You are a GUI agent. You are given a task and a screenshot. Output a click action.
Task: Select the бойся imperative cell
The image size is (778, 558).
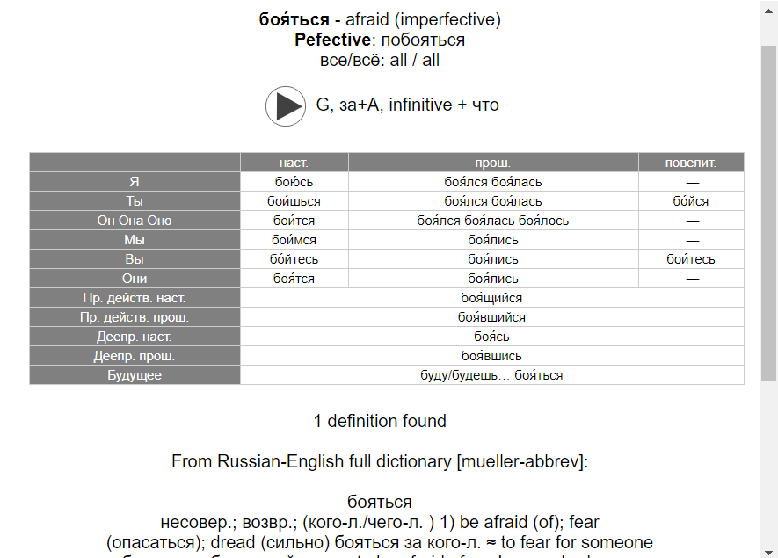coord(691,201)
